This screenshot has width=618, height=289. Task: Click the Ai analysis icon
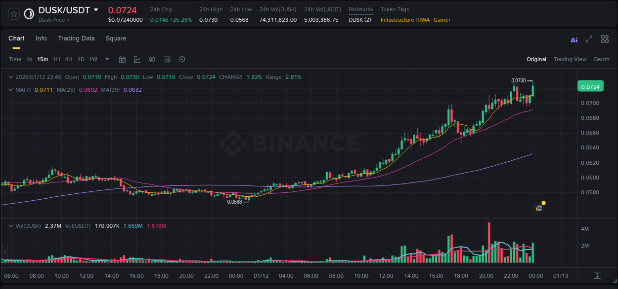[x=574, y=39]
